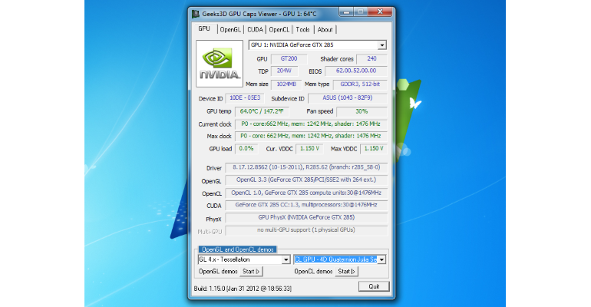Image resolution: width=591 pixels, height=307 pixels.
Task: Click the NVIDIA logo image
Action: (x=220, y=64)
